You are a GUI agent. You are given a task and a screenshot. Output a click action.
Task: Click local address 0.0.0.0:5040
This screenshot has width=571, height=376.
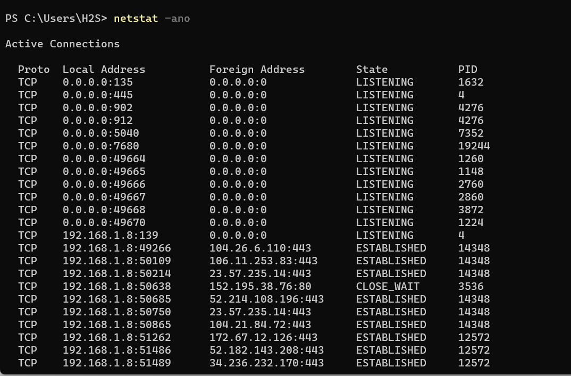pyautogui.click(x=100, y=133)
